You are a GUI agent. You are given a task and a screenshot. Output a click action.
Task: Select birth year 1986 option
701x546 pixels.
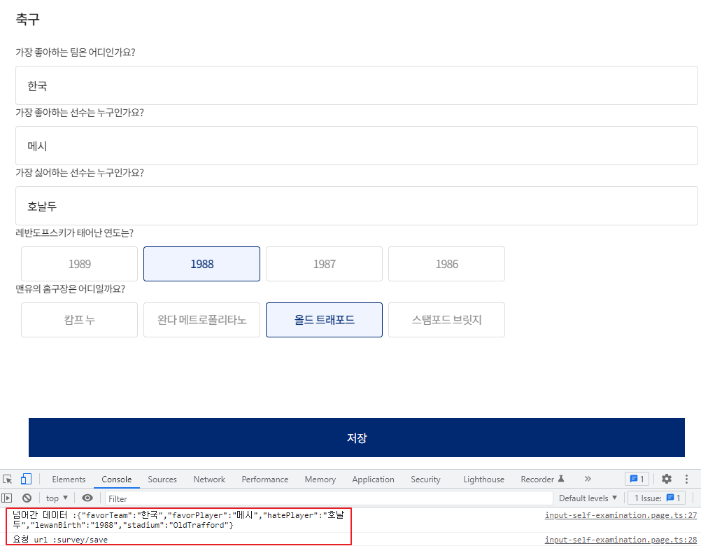coord(446,264)
